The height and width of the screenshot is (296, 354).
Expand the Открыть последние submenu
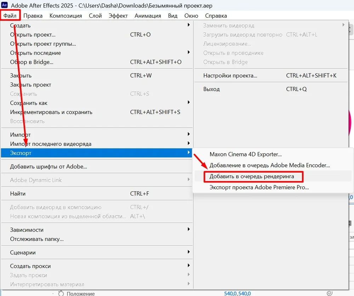pyautogui.click(x=189, y=53)
